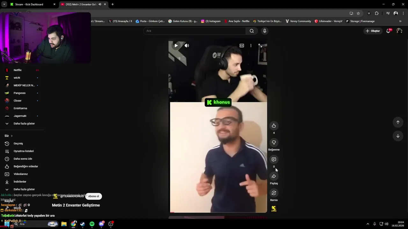The width and height of the screenshot is (408, 229).
Task: Open YouTube notifications bell
Action: (388, 31)
